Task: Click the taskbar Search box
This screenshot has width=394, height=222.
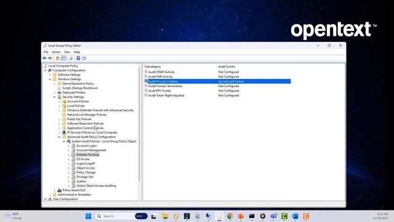Action: point(121,216)
